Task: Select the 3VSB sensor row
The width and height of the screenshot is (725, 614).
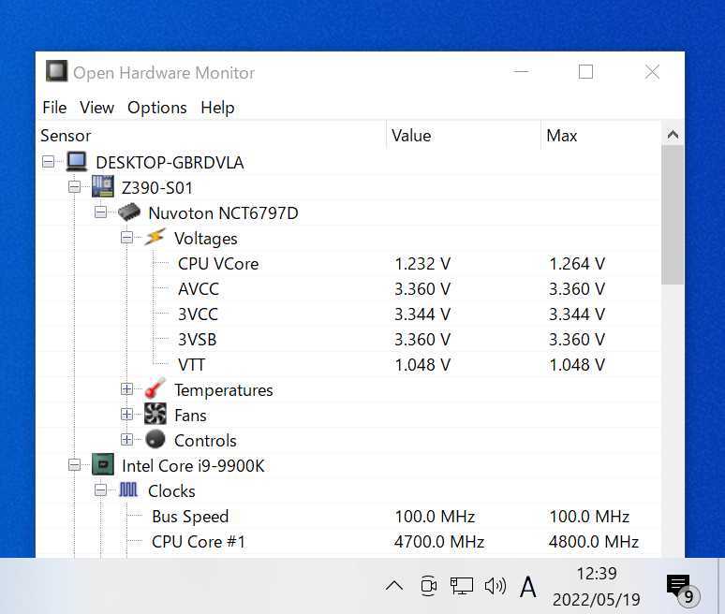Action: tap(348, 340)
